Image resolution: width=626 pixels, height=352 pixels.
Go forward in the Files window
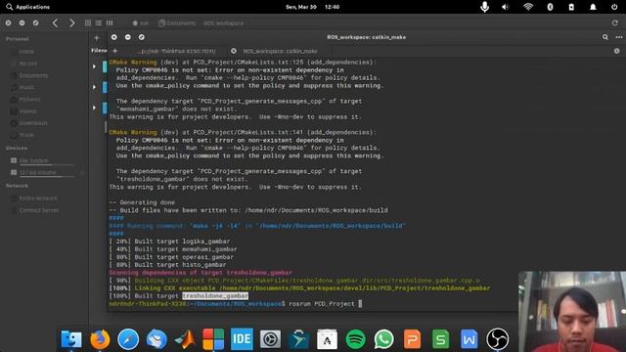(71, 23)
